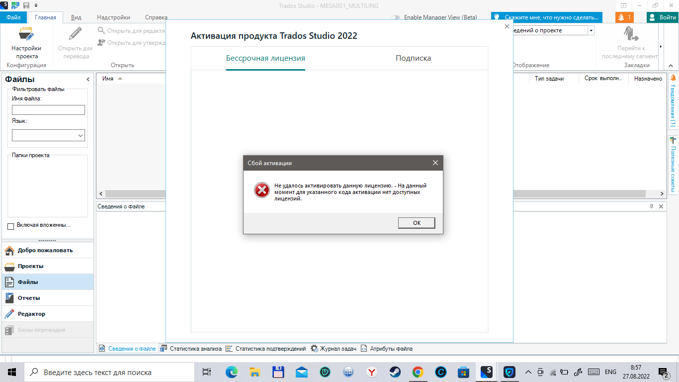Open the Полезные советы side panel
This screenshot has width=679, height=382.
tap(674, 164)
